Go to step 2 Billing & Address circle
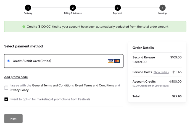The height and width of the screenshot is (127, 190). point(73,8)
